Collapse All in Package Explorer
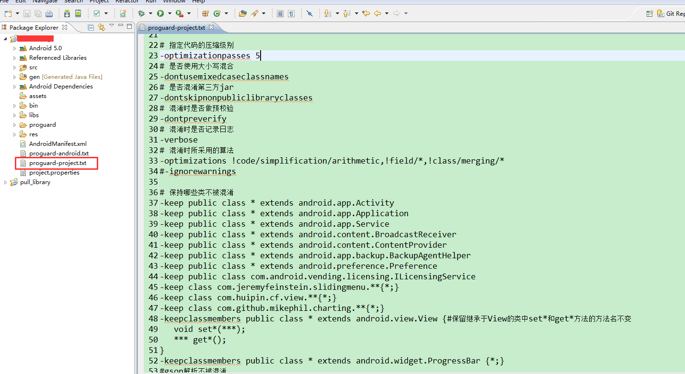The height and width of the screenshot is (374, 685). (91, 27)
